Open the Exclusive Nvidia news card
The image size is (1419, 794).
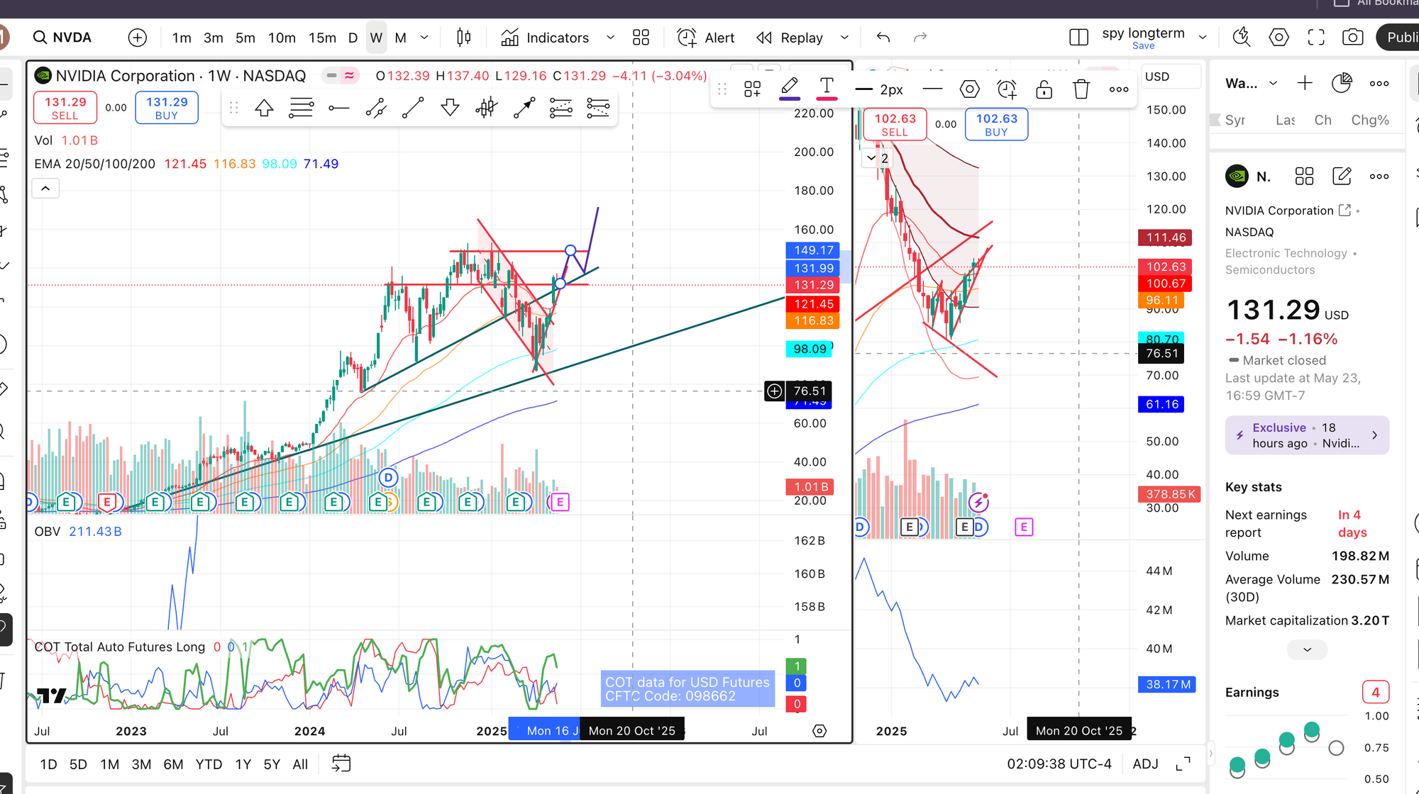pos(1307,435)
